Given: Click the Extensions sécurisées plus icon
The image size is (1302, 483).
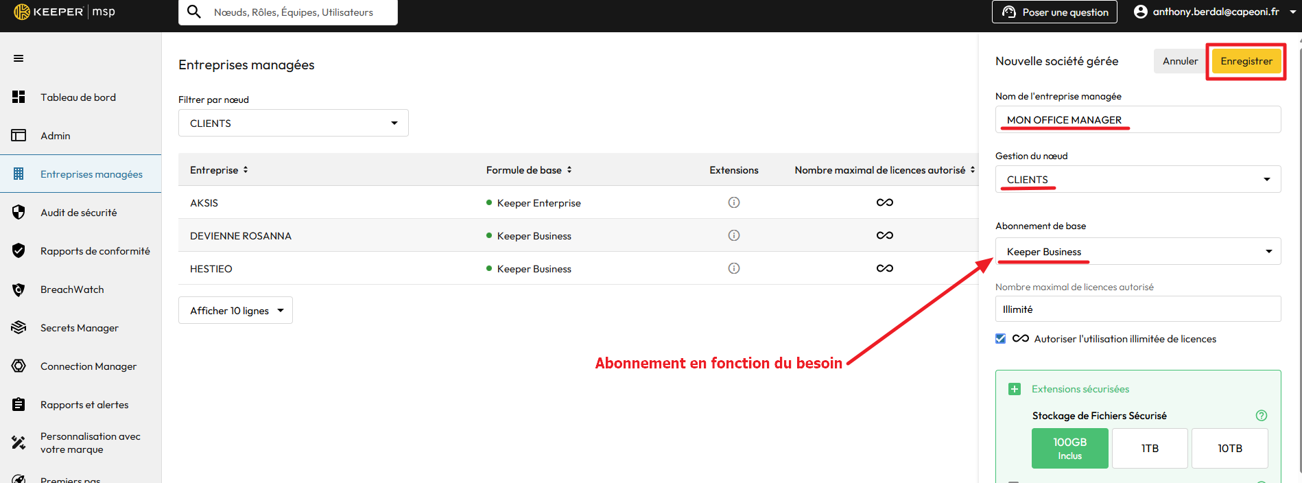Looking at the screenshot, I should pos(1015,389).
